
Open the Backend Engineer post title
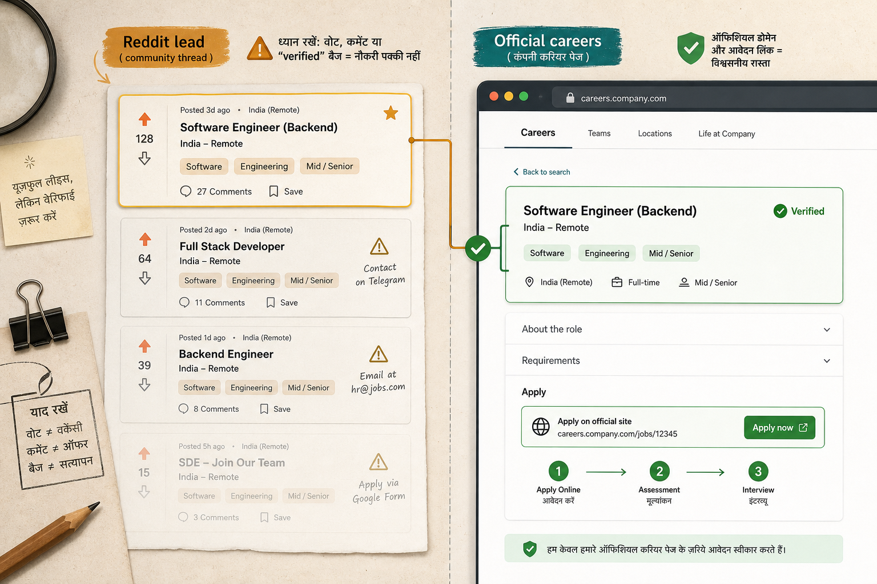pyautogui.click(x=226, y=354)
